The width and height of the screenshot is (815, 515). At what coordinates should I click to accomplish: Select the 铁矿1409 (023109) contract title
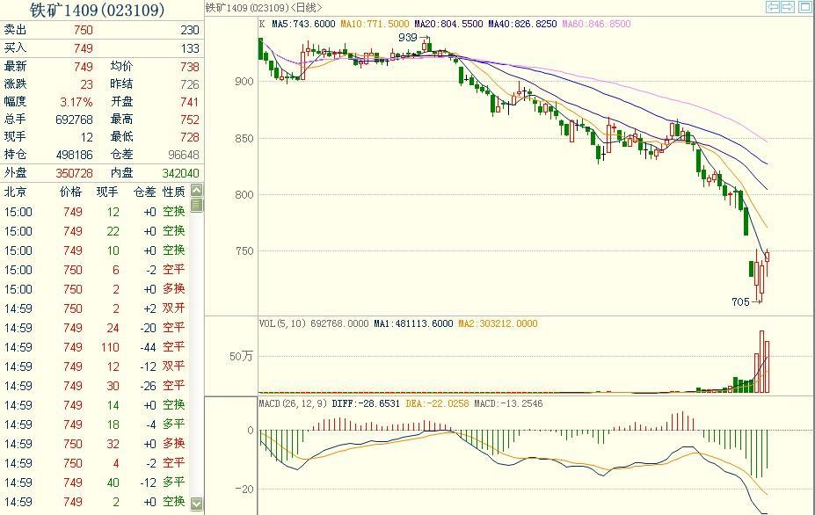point(97,11)
